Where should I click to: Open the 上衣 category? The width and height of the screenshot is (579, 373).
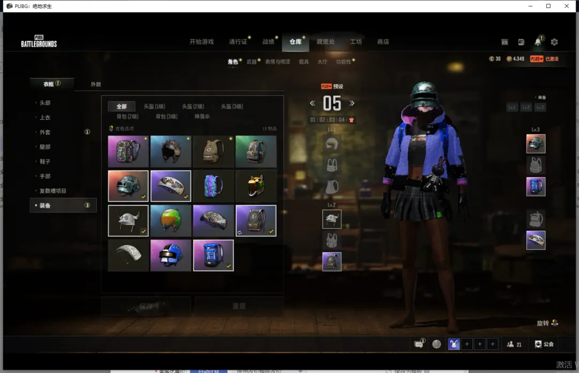[x=45, y=118]
